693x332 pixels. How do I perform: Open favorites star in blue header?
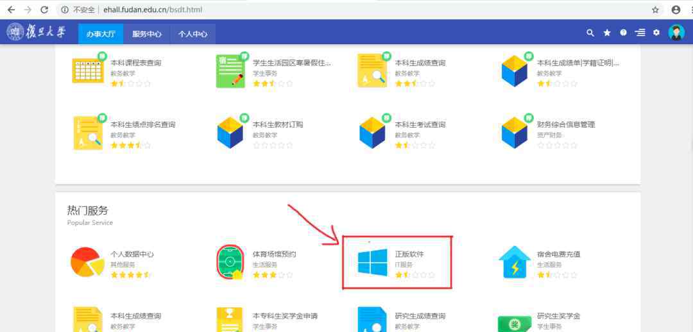pos(607,33)
